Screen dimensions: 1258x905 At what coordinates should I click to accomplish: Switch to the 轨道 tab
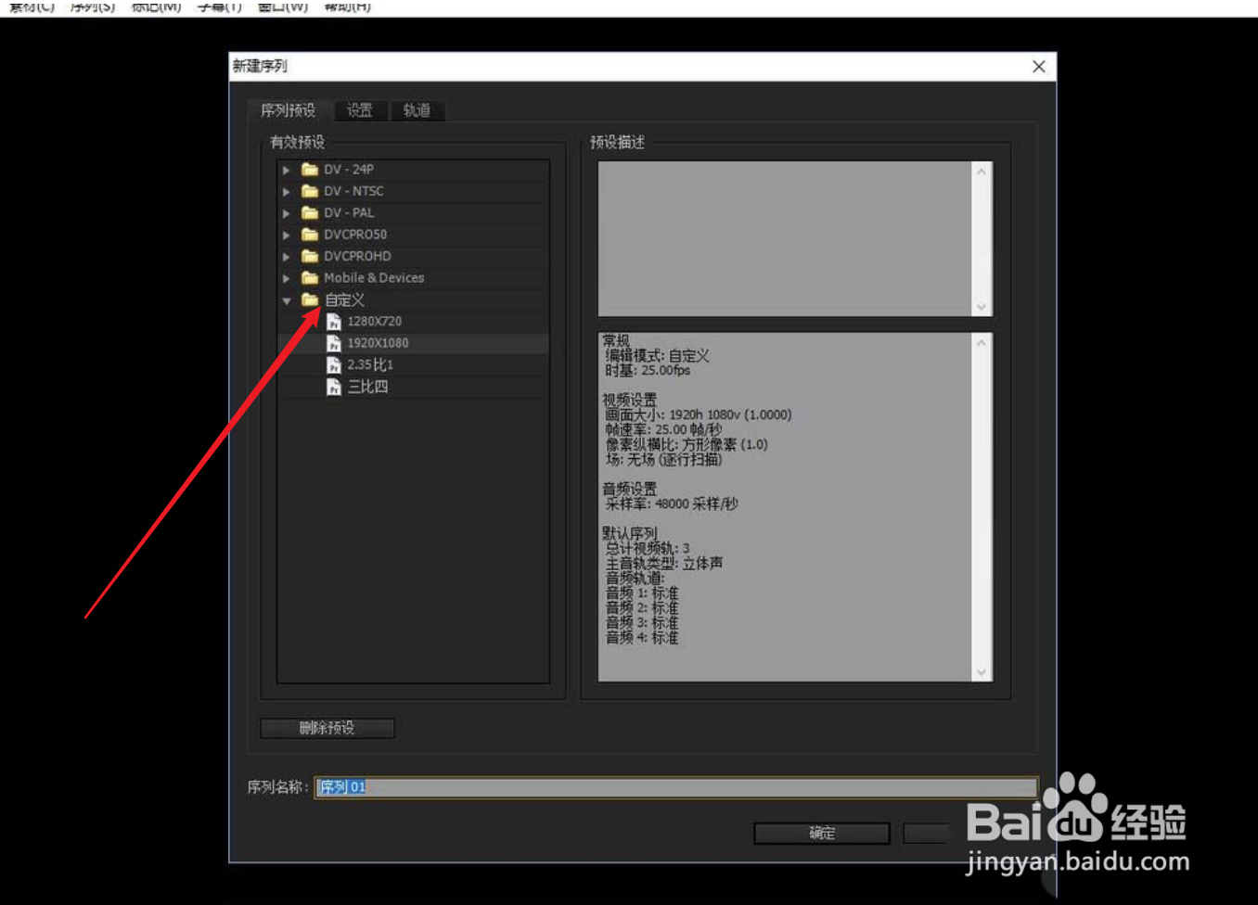click(417, 109)
